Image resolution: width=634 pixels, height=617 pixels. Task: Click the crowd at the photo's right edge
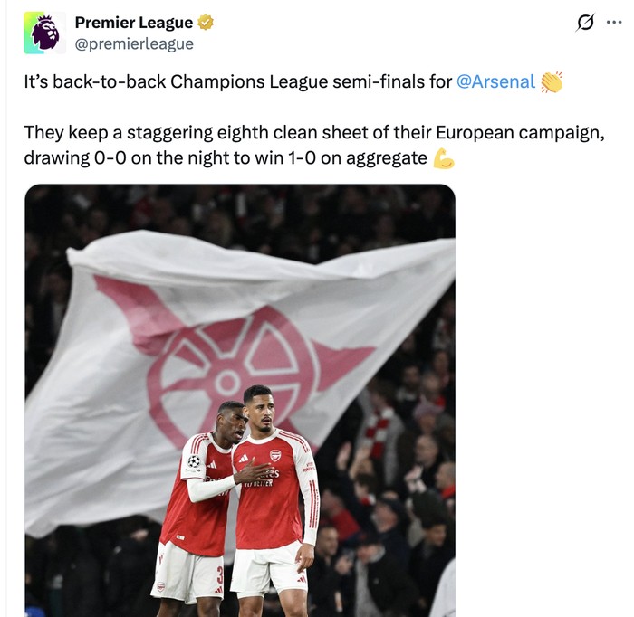pos(426,479)
